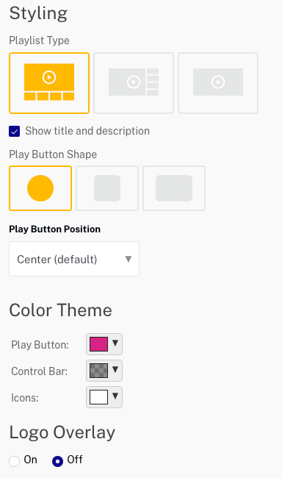Choose the rounded square play button shape

point(107,188)
